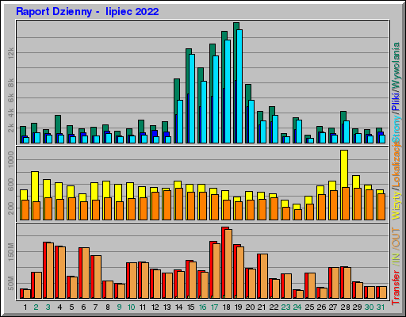Click day 28 label on x-axis
The height and width of the screenshot is (317, 406).
(345, 307)
